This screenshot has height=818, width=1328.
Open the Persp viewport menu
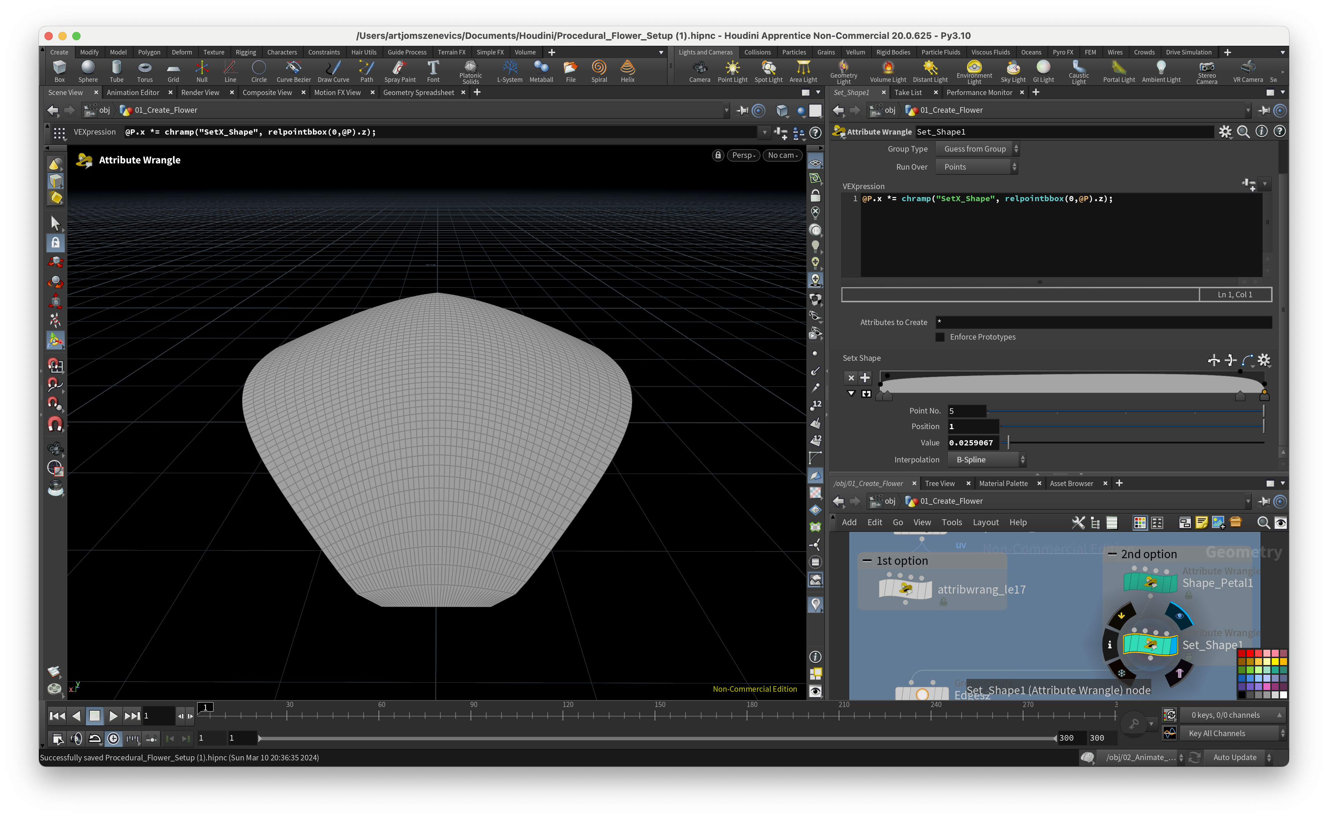click(743, 155)
